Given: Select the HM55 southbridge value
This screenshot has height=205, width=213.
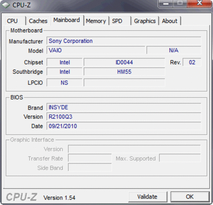Looking at the screenshot, I should point(124,72).
